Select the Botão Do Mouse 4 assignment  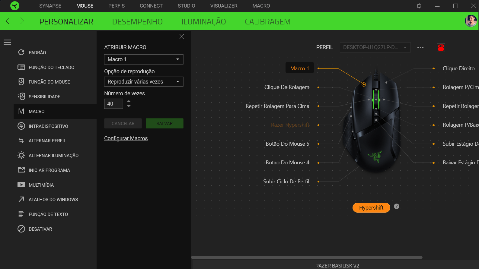(287, 163)
